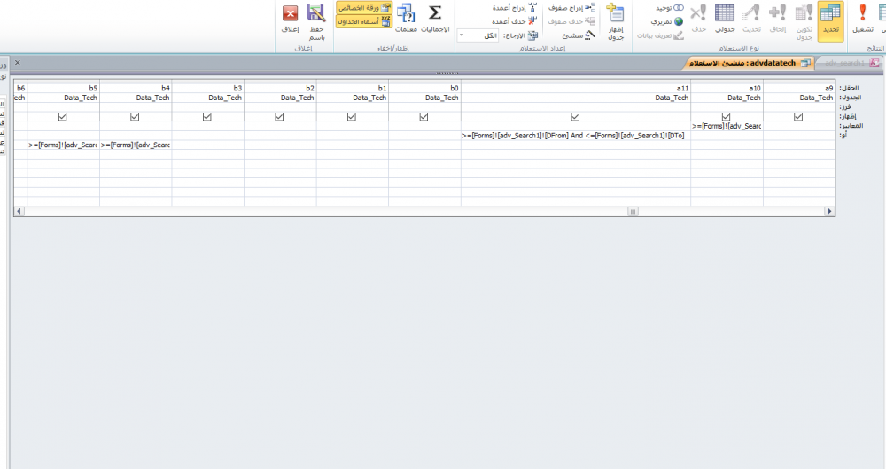Toggle the Totals (الإجماليات) sigma icon
Image resolution: width=886 pixels, height=469 pixels.
(435, 17)
